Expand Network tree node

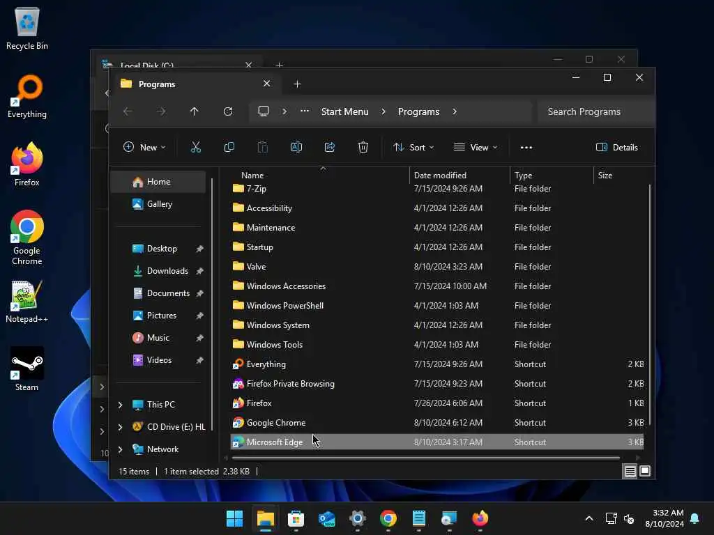pos(120,449)
